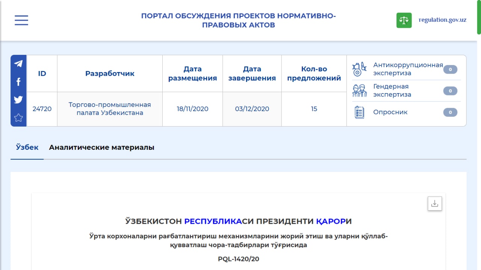
Task: Click the gender expertise people icon
Action: pos(359,91)
